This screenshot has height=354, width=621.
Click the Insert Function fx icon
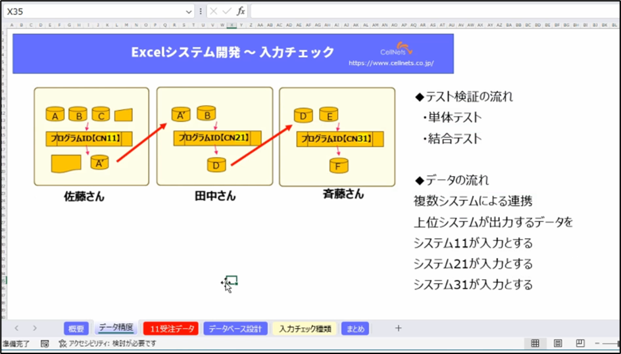point(241,11)
